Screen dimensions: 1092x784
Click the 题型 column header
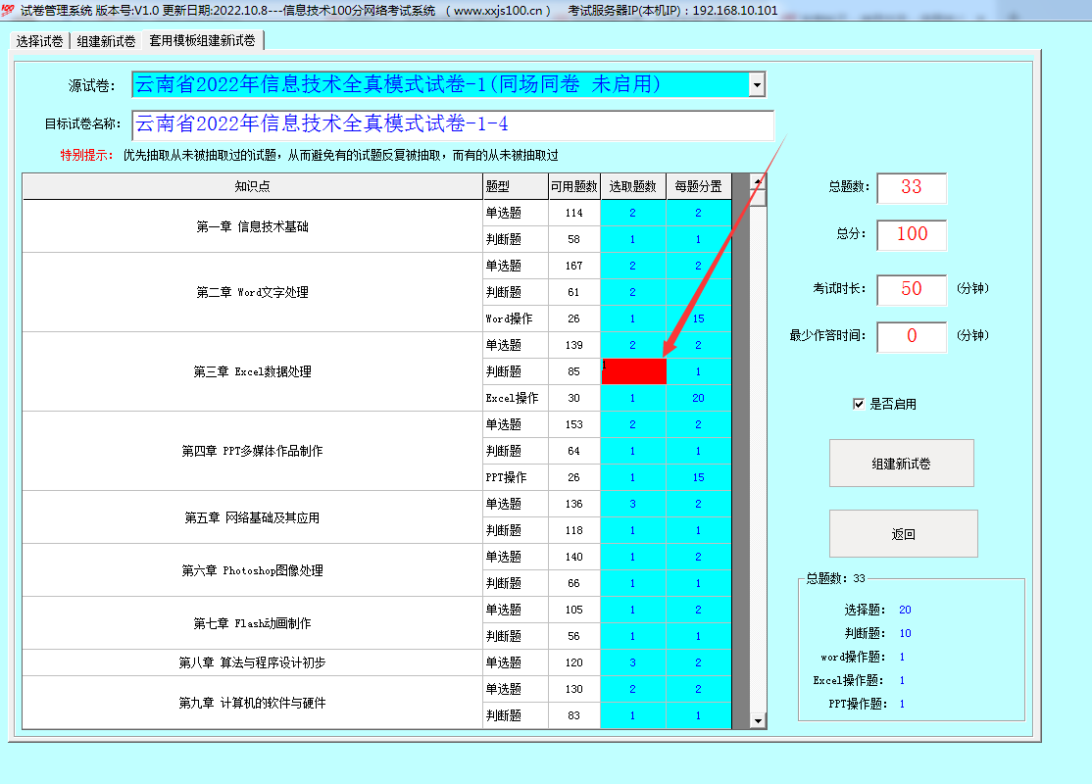(516, 186)
